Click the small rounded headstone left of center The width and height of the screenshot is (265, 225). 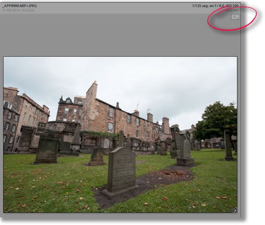tap(97, 156)
